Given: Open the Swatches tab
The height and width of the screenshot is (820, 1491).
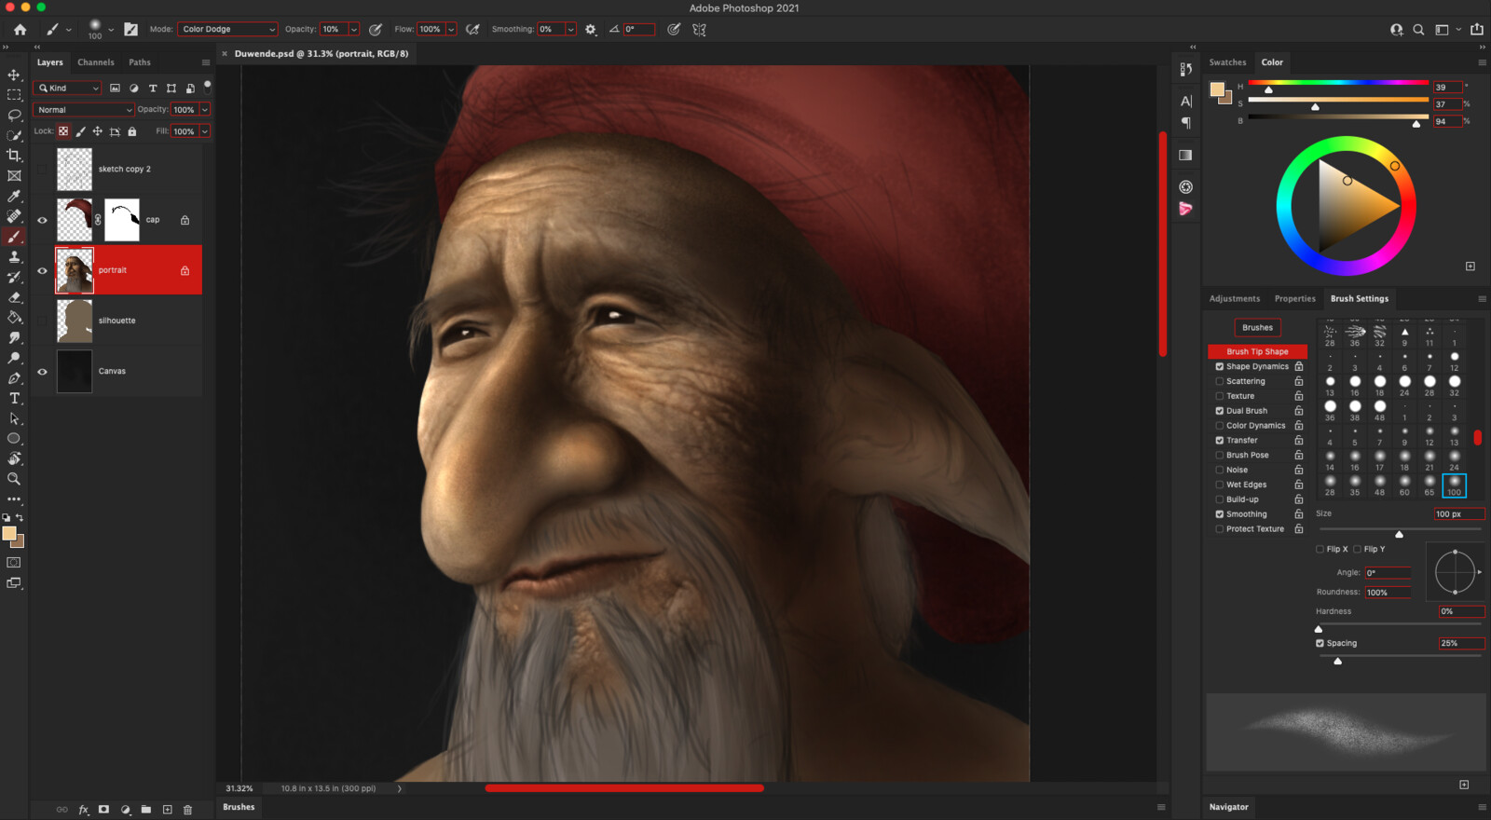Looking at the screenshot, I should [1227, 62].
